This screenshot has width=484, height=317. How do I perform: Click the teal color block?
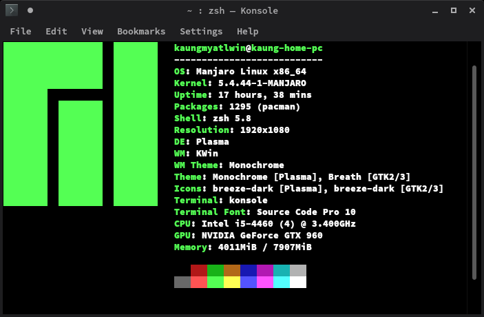[x=282, y=270]
